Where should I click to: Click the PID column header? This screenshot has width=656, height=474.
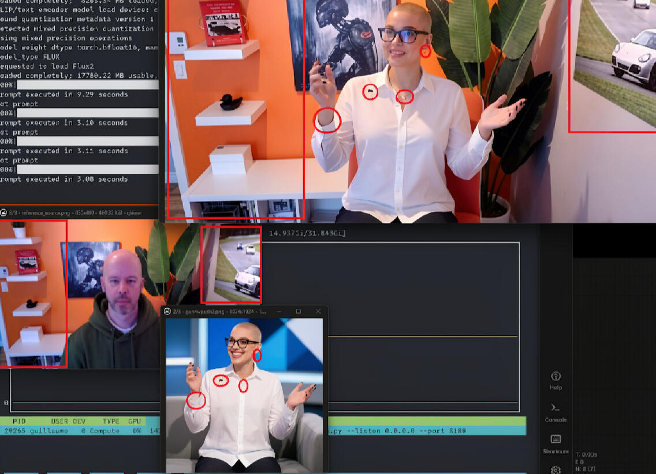tap(19, 421)
